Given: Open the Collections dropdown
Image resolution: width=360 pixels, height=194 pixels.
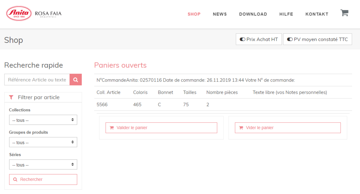Looking at the screenshot, I should [x=43, y=120].
